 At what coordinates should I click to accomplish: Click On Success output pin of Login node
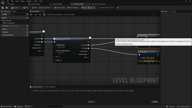(88, 45)
